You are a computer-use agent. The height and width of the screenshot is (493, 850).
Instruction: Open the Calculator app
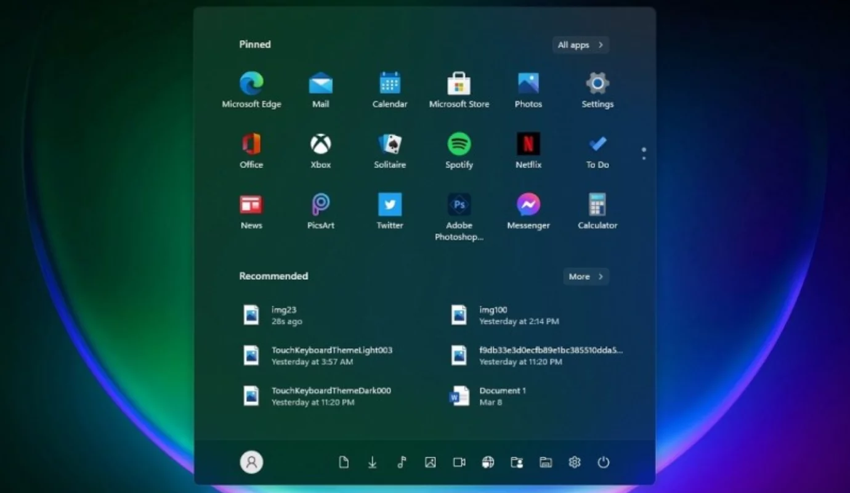[597, 211]
